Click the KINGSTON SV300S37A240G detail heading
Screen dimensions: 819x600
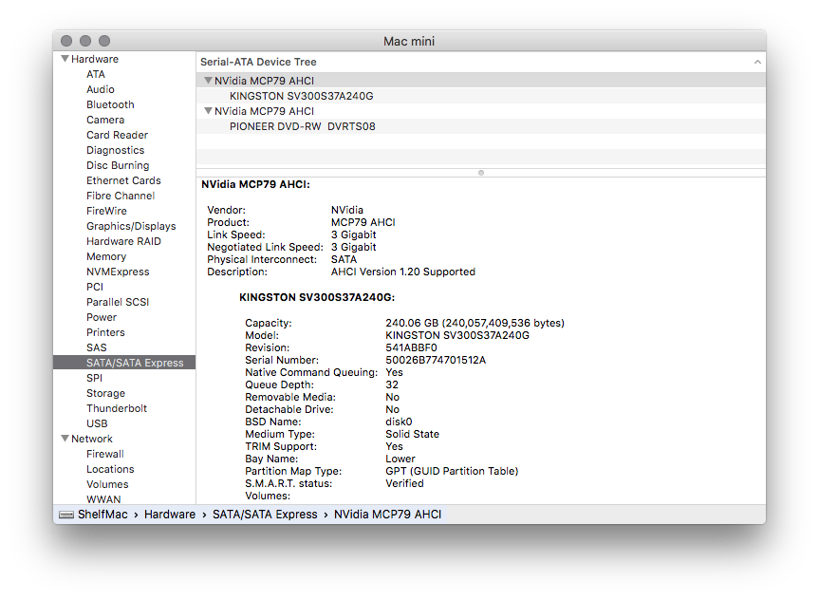317,297
